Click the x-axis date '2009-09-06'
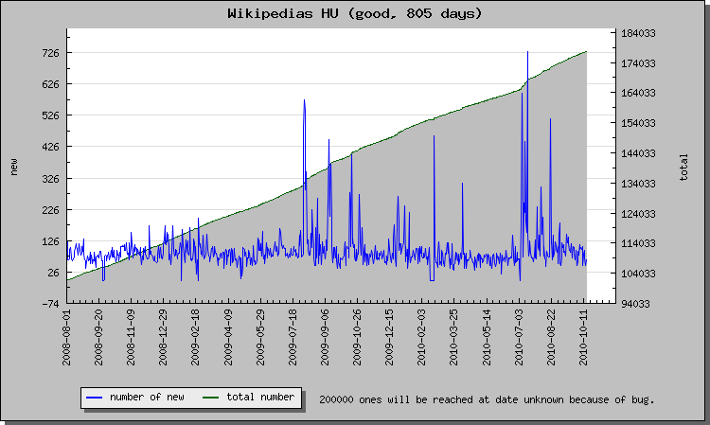710x425 pixels. [325, 338]
